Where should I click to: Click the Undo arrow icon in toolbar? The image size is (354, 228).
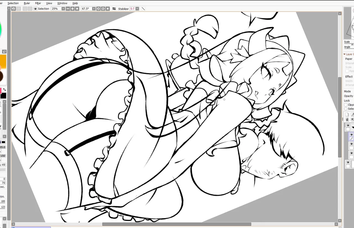click(x=14, y=9)
